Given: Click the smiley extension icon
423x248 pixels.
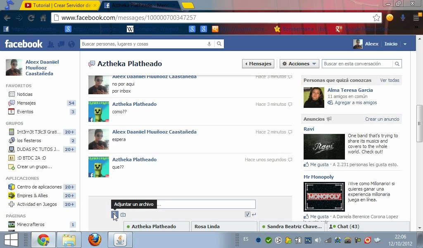Looking at the screenshot, I should [x=390, y=18].
